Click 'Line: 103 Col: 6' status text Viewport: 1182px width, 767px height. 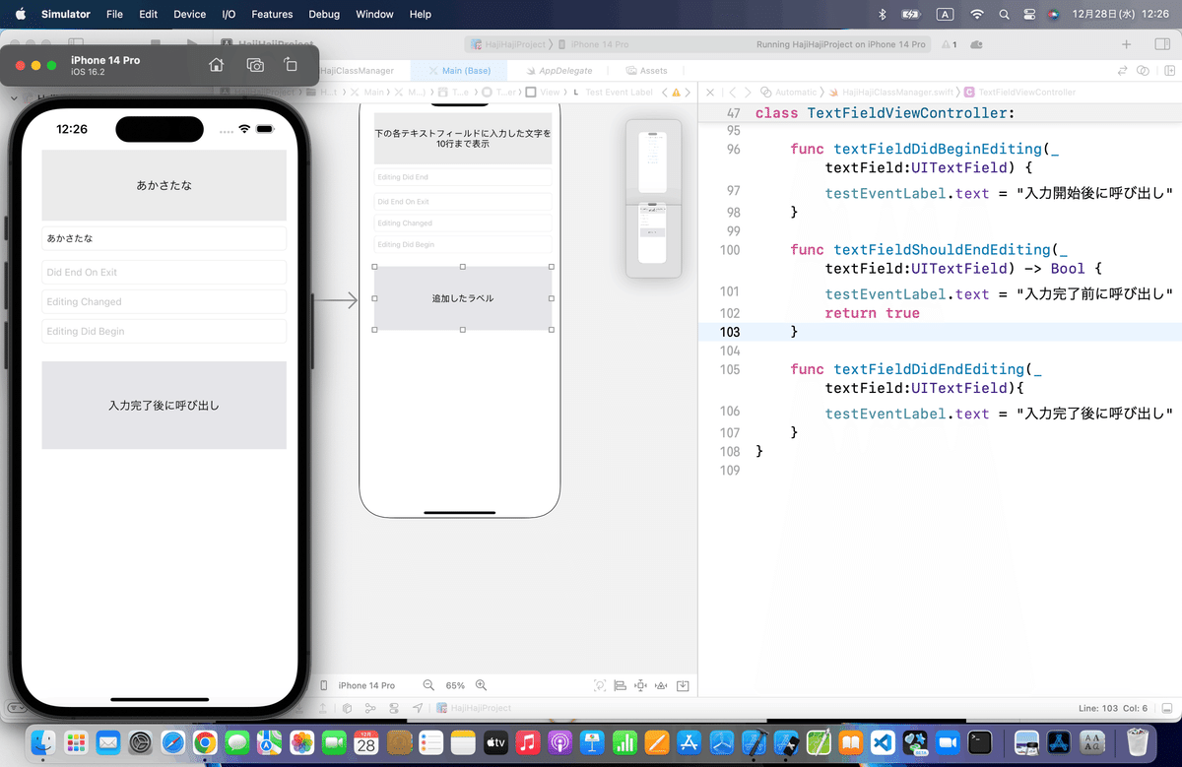tap(1113, 708)
